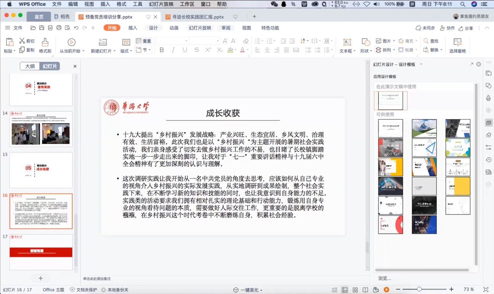Click the undo arrow icon
The height and width of the screenshot is (294, 494).
click(x=76, y=28)
